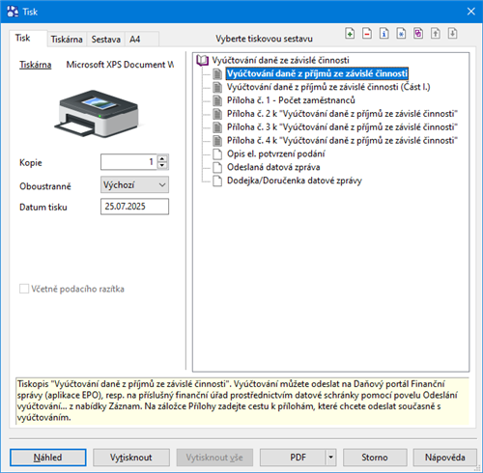Click the purple copy report icon
This screenshot has width=483, height=473.
coord(418,34)
